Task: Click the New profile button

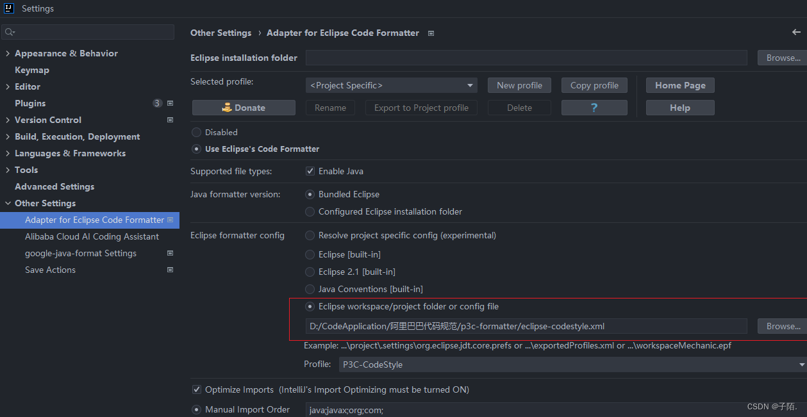Action: 519,85
